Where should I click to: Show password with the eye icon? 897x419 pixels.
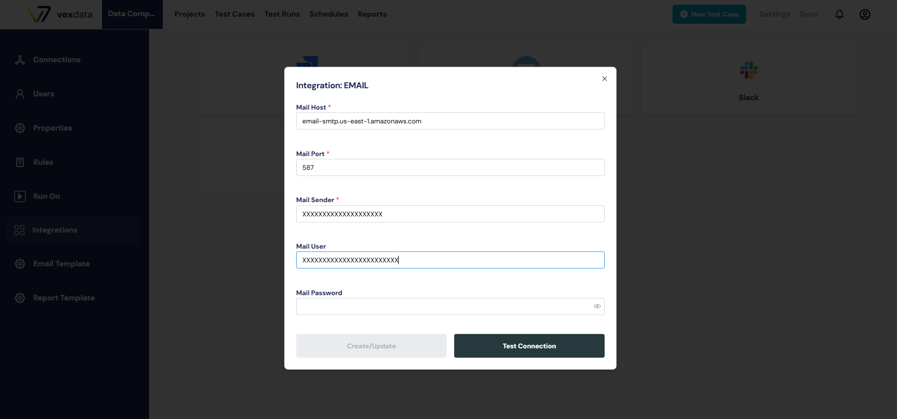597,307
